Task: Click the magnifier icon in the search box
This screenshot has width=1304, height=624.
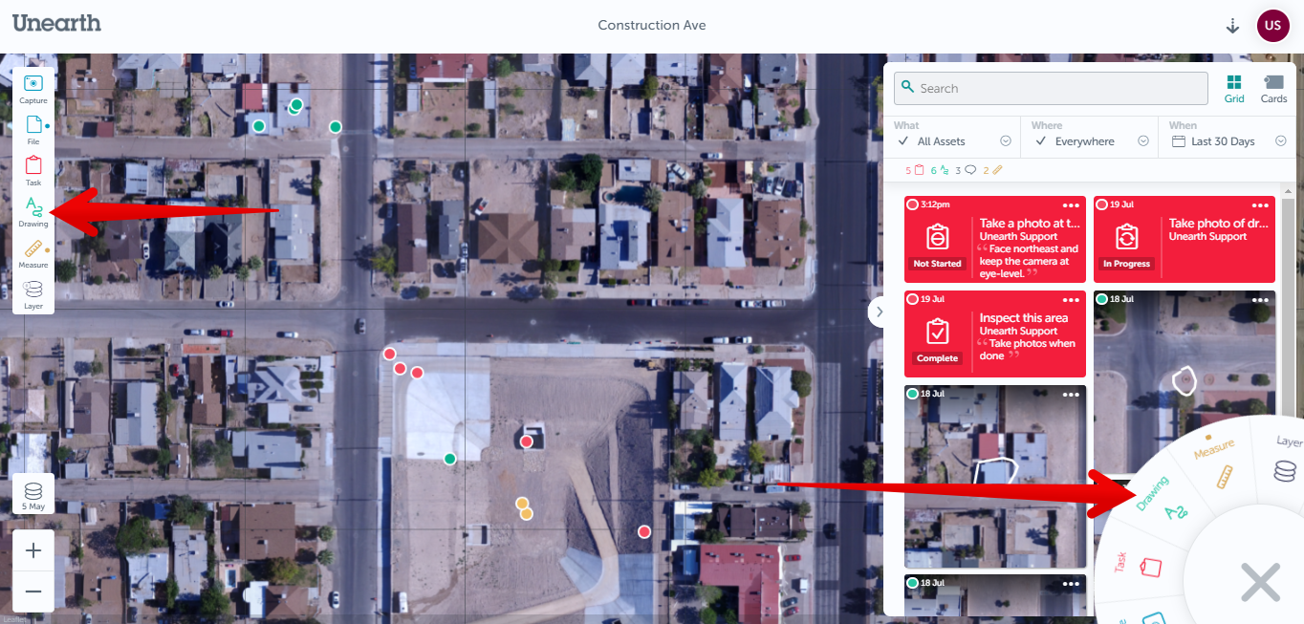Action: (908, 87)
